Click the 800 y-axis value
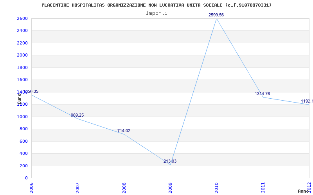This screenshot has width=313, height=195. (23, 129)
